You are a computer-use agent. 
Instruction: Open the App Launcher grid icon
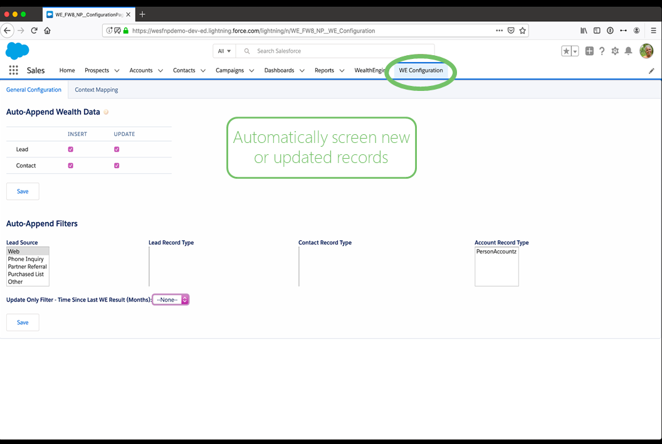pyautogui.click(x=13, y=70)
